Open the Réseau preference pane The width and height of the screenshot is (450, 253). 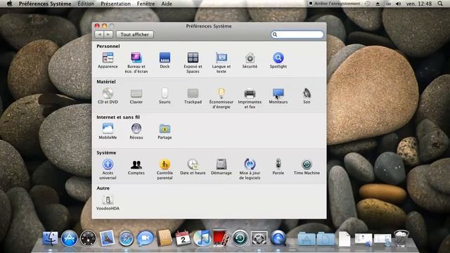tap(136, 131)
